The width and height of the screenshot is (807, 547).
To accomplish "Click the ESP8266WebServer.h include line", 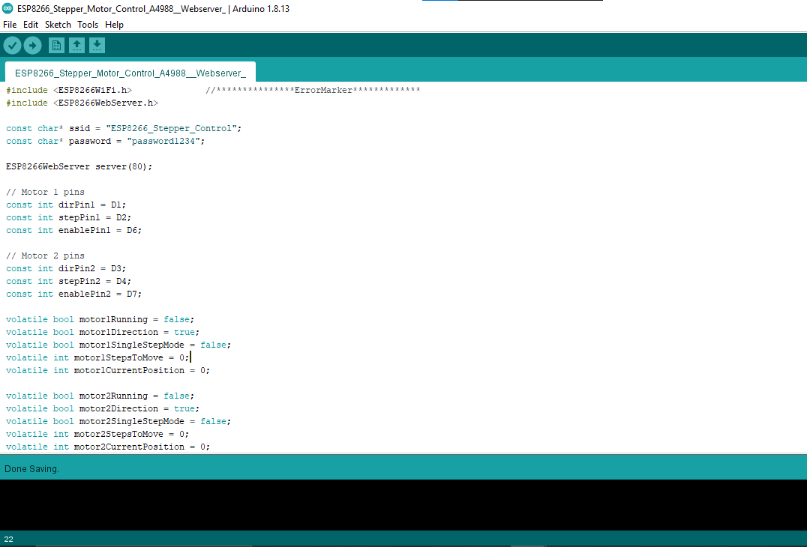I will point(82,103).
